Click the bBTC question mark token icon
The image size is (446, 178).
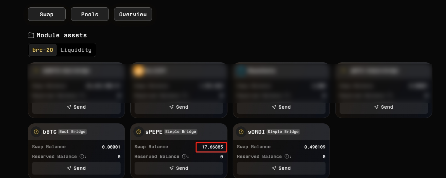coord(36,132)
